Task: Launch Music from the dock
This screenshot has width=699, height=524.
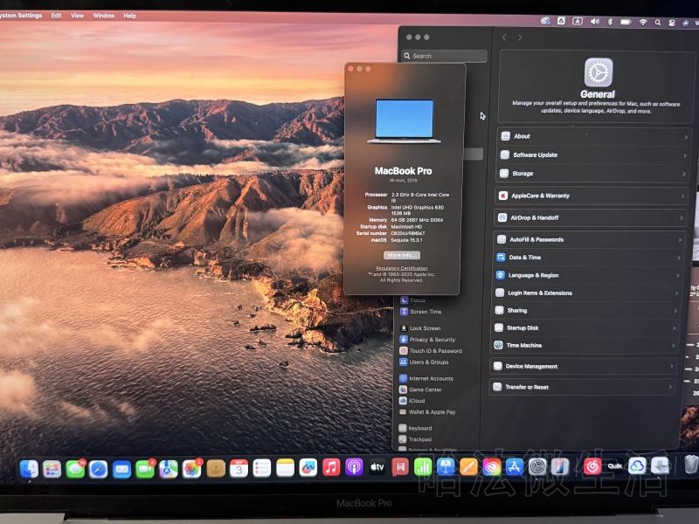Action: (x=331, y=468)
